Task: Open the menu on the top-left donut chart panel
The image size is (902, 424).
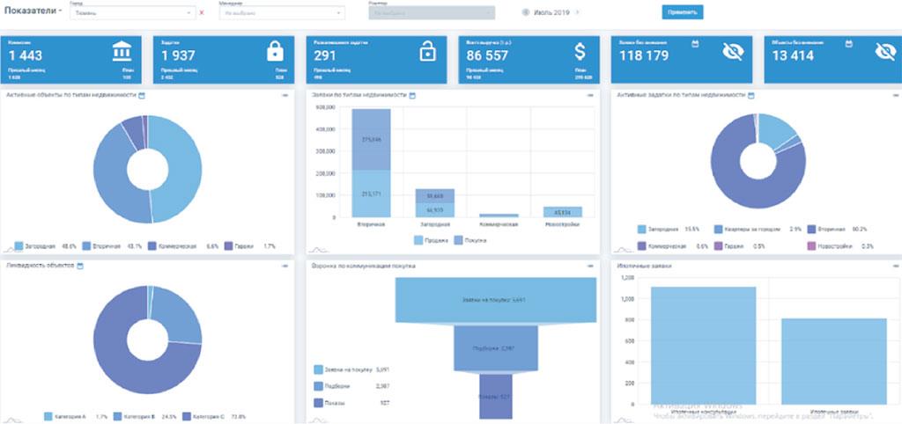Action: click(284, 94)
